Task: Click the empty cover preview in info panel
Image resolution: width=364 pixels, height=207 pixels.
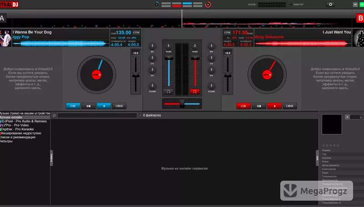Action: tap(332, 124)
